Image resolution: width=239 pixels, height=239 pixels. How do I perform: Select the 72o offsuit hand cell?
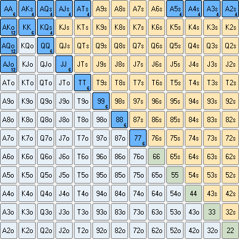tap(138, 231)
